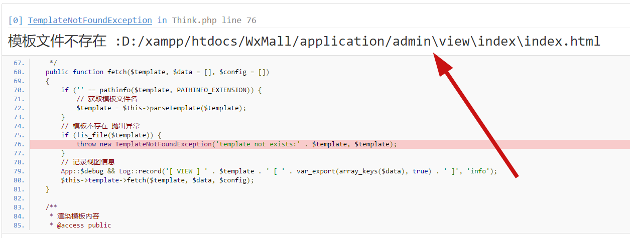Image resolution: width=630 pixels, height=238 pixels.
Task: Click the [0] exception index label
Action: [16, 21]
